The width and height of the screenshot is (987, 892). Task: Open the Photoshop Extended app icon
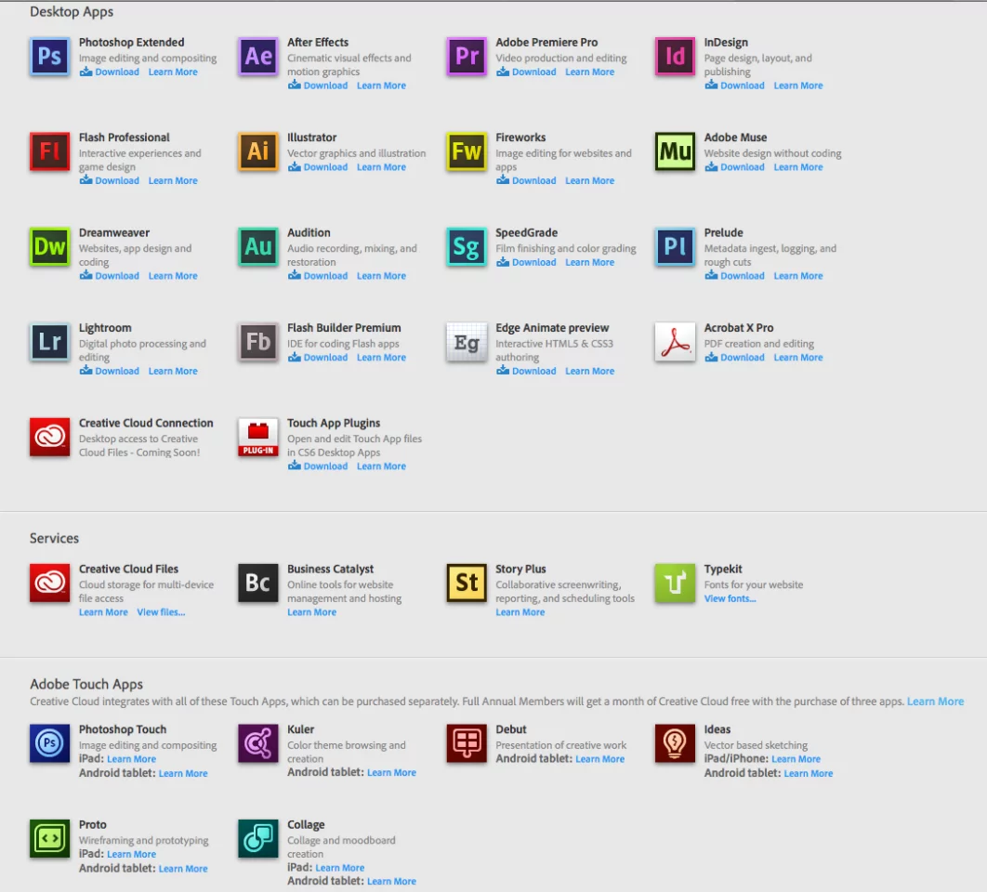point(48,56)
